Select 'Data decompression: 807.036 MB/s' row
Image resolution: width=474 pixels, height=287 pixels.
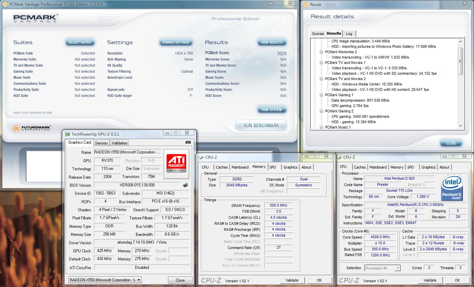(x=360, y=100)
